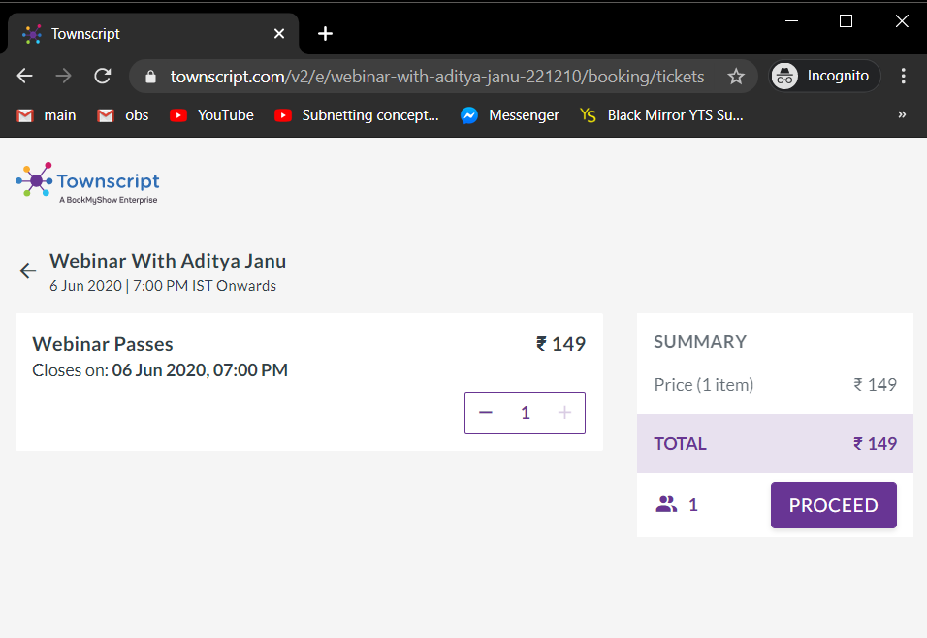
Task: Click the Townscript logo
Action: pos(88,182)
